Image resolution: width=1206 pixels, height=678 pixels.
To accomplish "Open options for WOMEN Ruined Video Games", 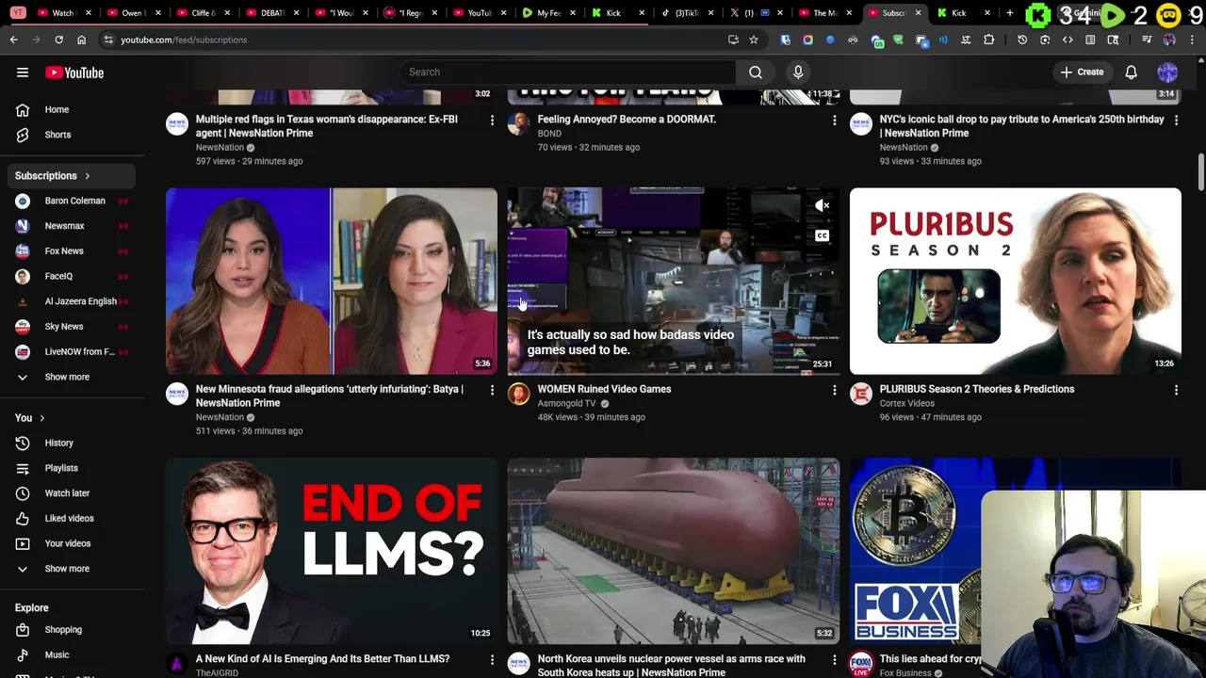I will tap(834, 390).
